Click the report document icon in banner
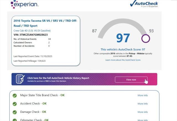The height and width of the screenshot is (121, 177). click(20, 79)
